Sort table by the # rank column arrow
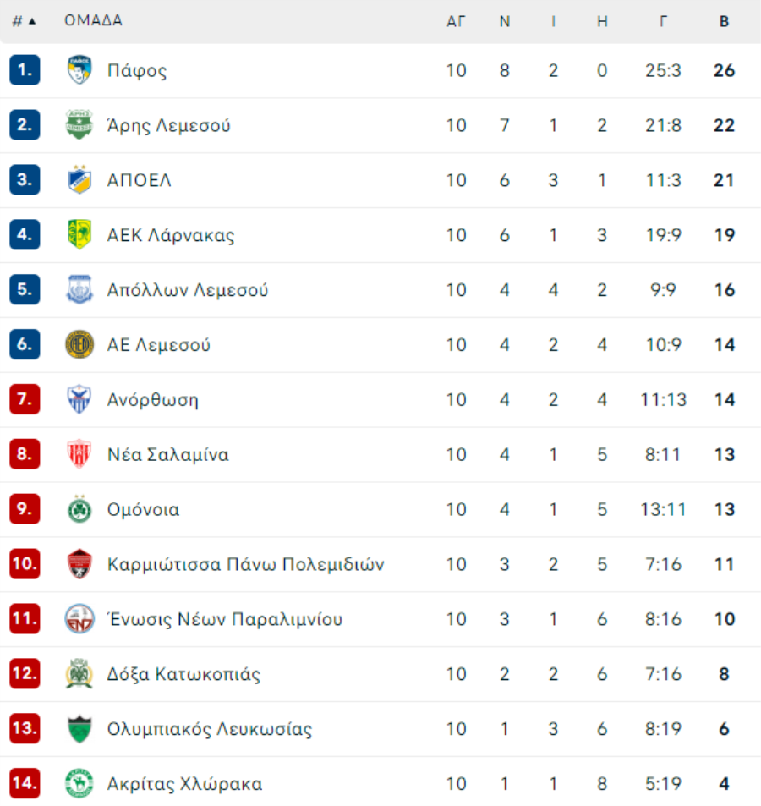This screenshot has height=806, width=761. click(x=25, y=21)
